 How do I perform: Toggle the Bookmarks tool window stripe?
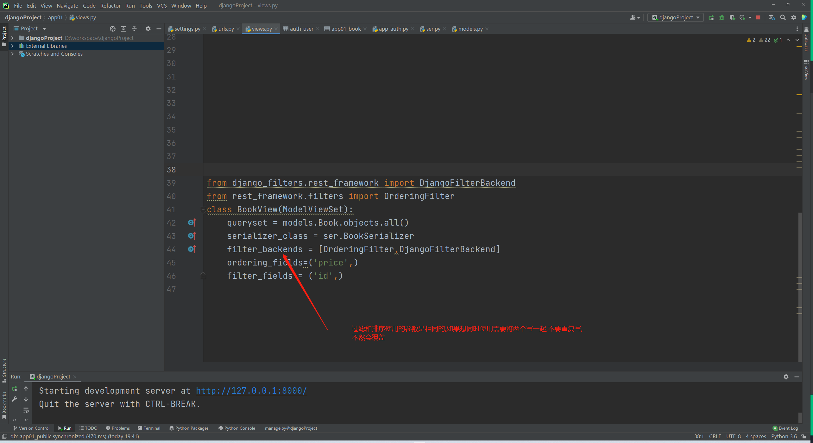4,404
